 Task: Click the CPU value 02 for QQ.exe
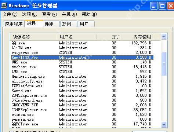114,43
